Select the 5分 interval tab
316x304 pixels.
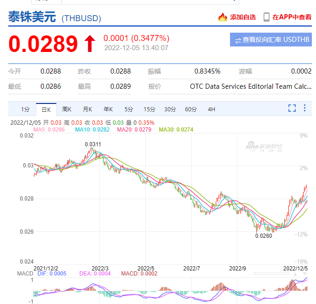129,109
